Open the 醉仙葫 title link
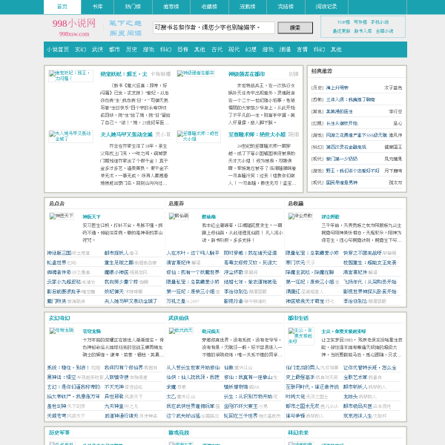Screen dimensions: 445x445 coord(208,217)
